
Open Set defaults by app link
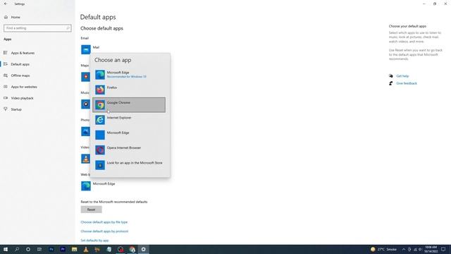tap(94, 240)
